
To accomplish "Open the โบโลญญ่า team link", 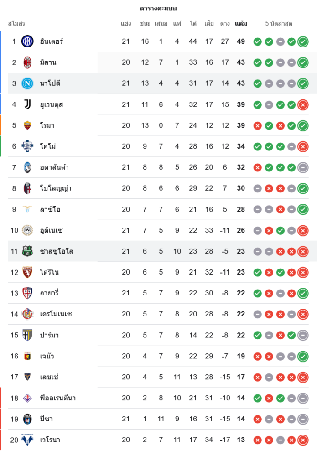I will pyautogui.click(x=55, y=188).
